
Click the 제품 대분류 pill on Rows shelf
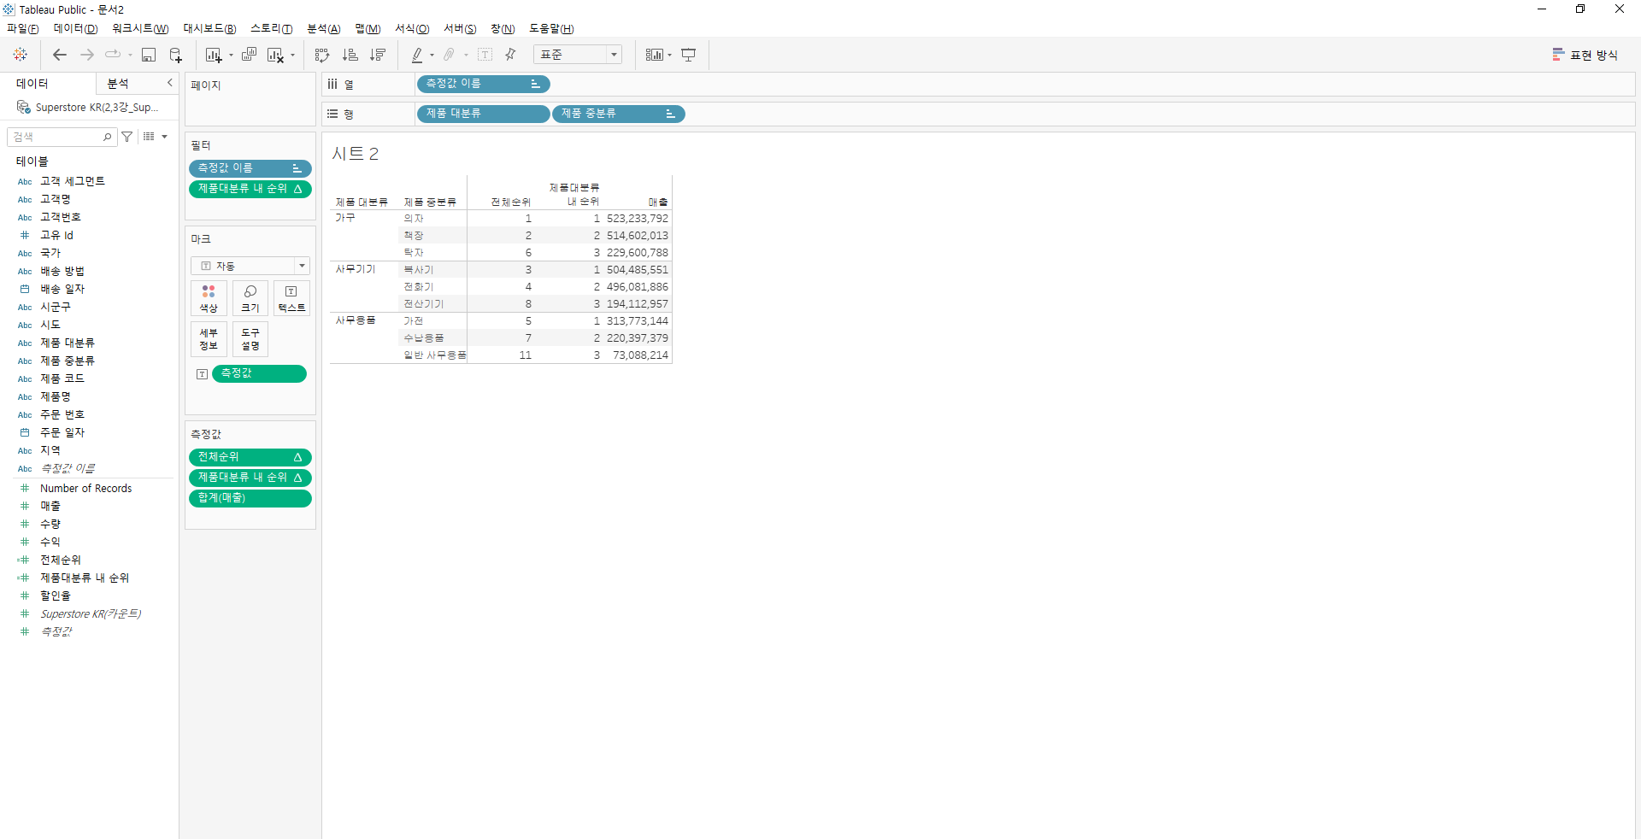click(x=483, y=114)
